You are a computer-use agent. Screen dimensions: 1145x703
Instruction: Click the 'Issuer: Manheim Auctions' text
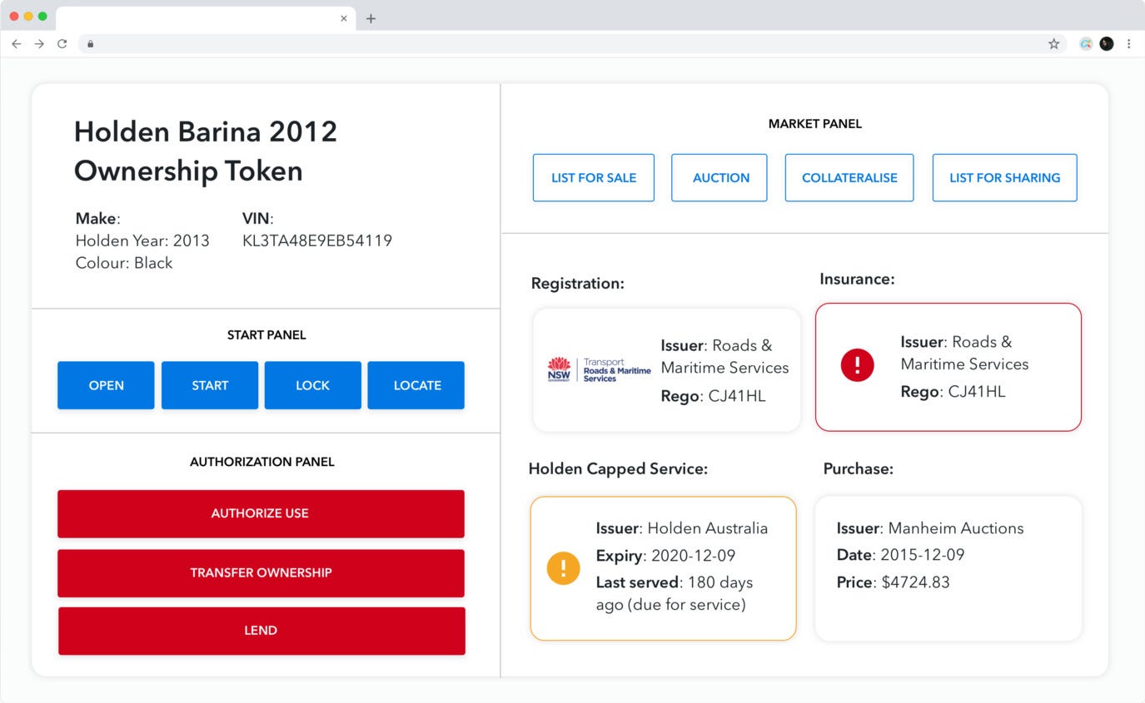click(x=930, y=528)
